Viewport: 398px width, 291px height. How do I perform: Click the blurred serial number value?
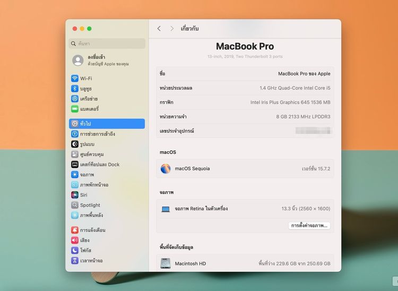(x=313, y=131)
